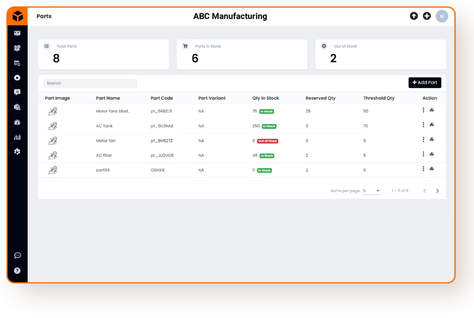Click the cart icon on Parts In Stock card
The width and height of the screenshot is (474, 318).
pos(185,46)
